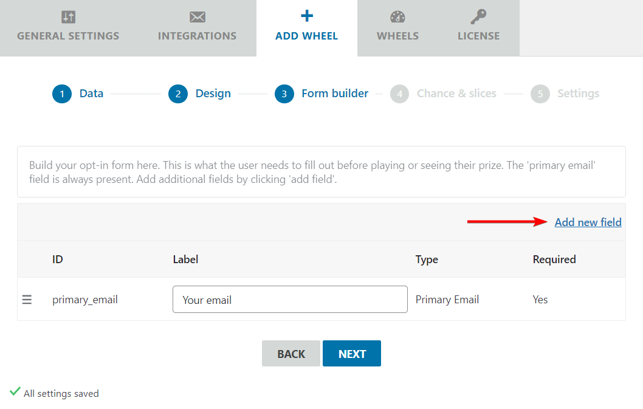Click the Label column header
This screenshot has height=409, width=643.
(185, 259)
